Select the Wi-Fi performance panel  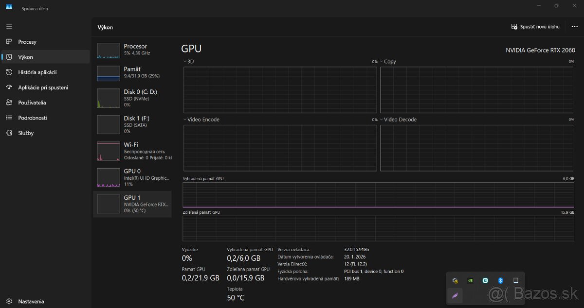pos(131,151)
